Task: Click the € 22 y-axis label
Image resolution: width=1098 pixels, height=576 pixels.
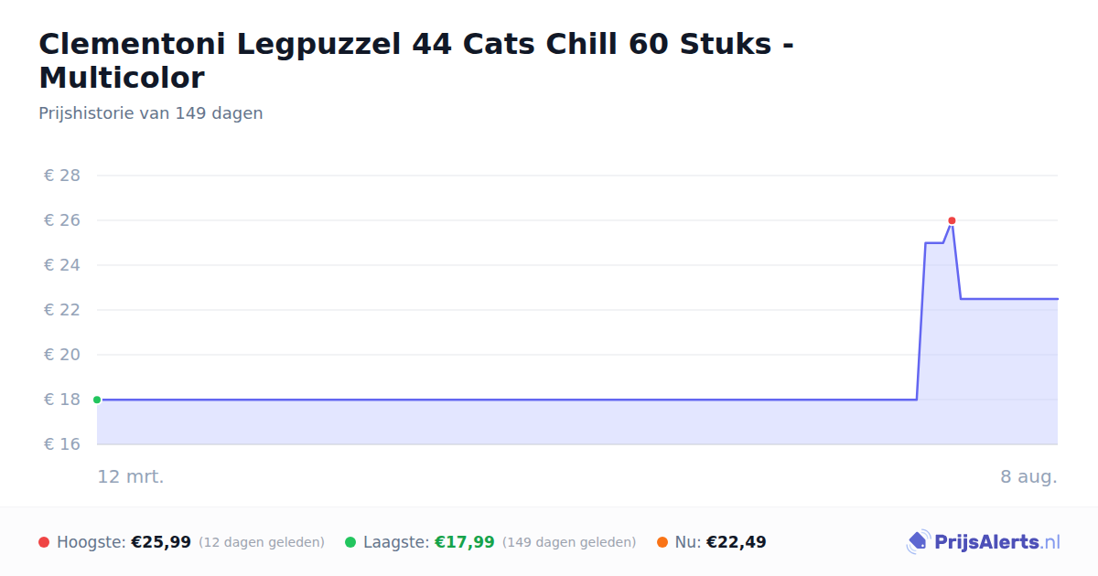Action: [62, 310]
